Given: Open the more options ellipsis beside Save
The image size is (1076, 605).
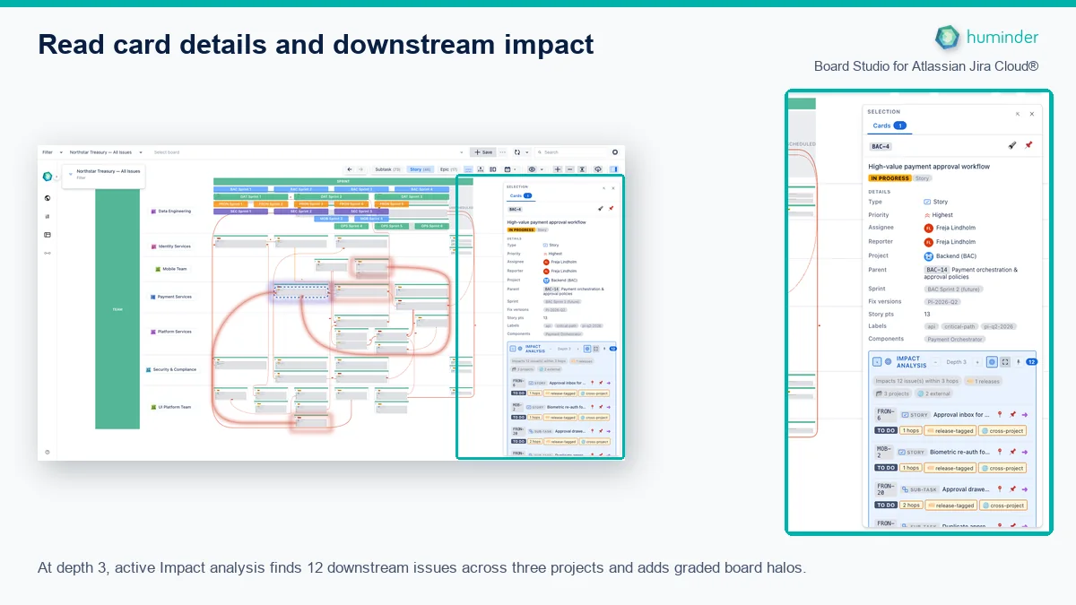Looking at the screenshot, I should (x=502, y=152).
